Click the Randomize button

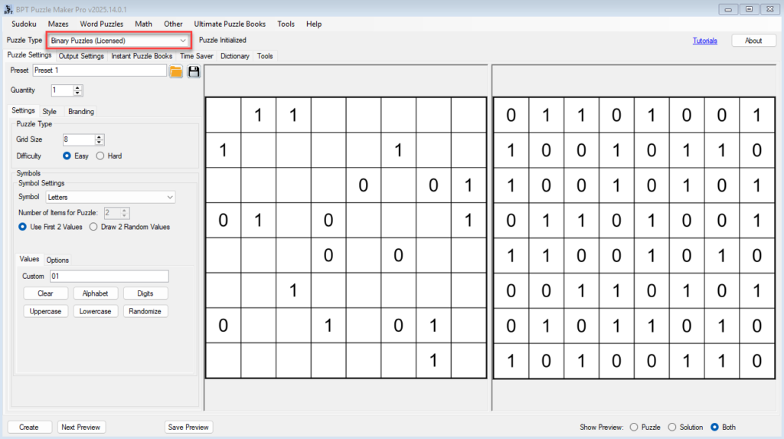pyautogui.click(x=145, y=311)
